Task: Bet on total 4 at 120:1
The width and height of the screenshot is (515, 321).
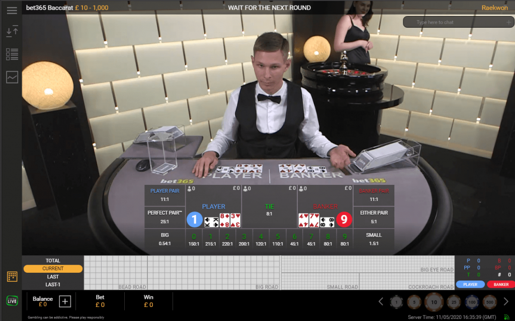Action: [261, 240]
